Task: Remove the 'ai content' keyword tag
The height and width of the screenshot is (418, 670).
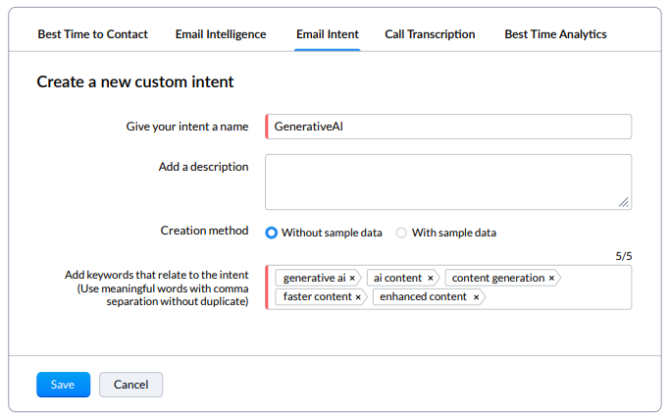Action: [x=430, y=279]
